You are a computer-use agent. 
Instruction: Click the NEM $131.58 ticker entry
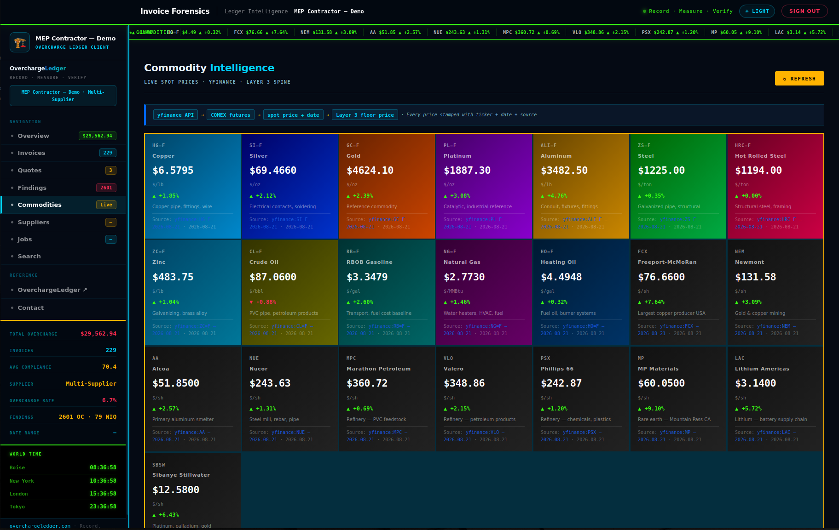329,33
